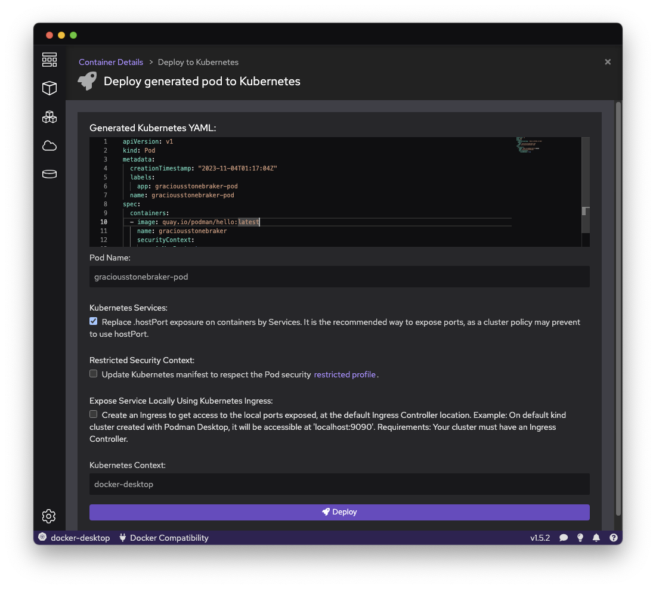Click the highlighted 'latest' image tag
The height and width of the screenshot is (589, 656).
point(249,222)
